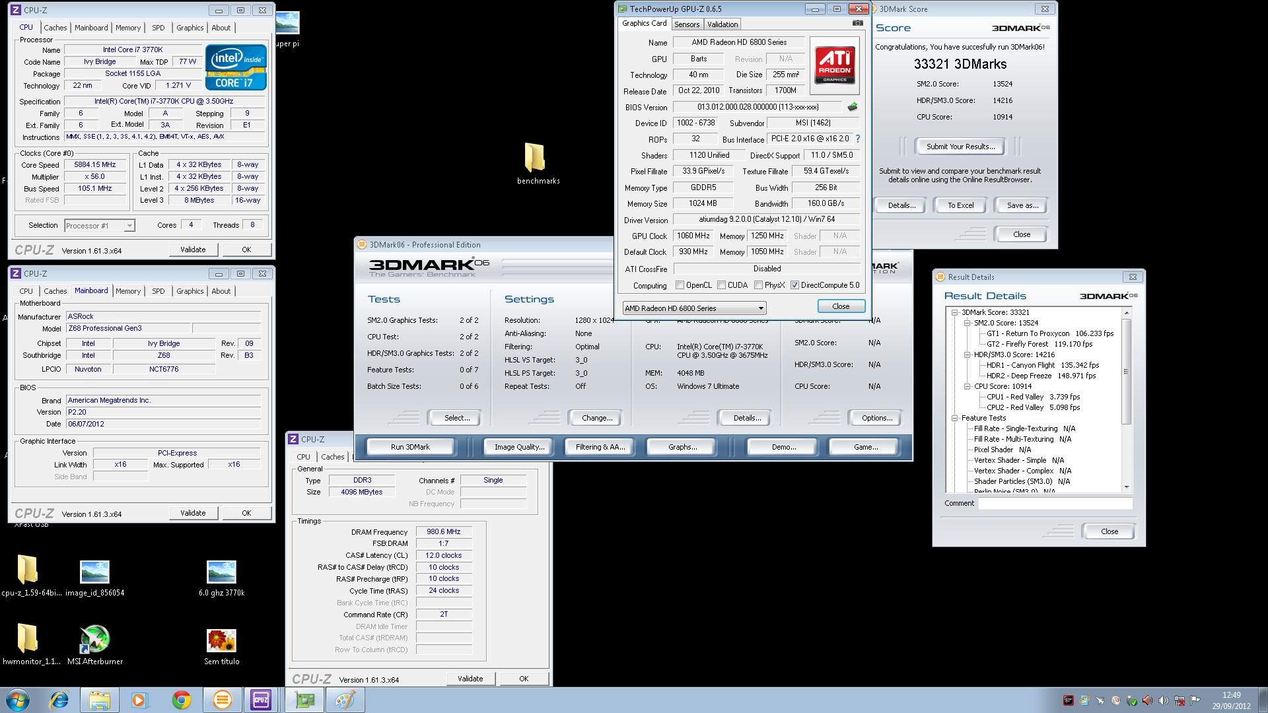This screenshot has height=713, width=1268.
Task: Open Graphics tab in Mainboard CPU-Z window
Action: pyautogui.click(x=190, y=291)
